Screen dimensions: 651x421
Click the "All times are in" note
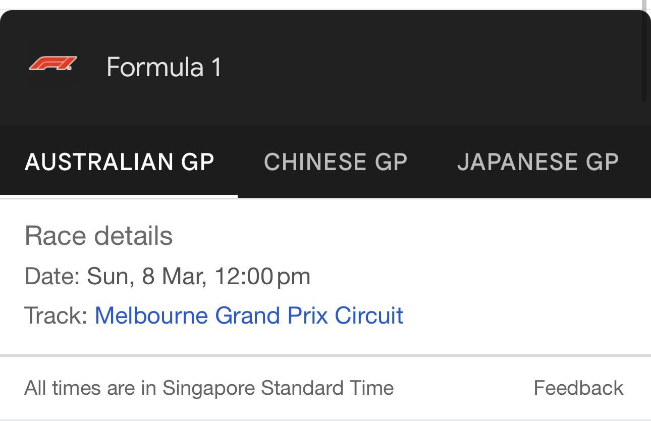point(90,388)
